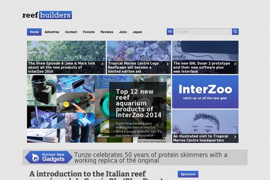Click arrow on GHL Doser 2 card
270x180 pixels.
coord(235,64)
